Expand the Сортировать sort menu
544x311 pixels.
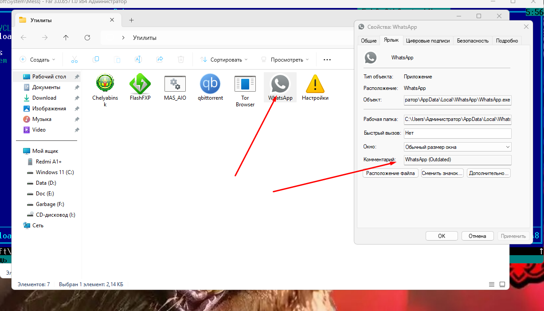tap(224, 59)
